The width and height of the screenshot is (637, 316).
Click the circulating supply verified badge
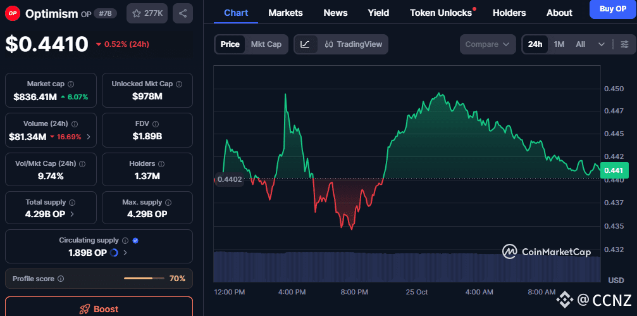135,241
